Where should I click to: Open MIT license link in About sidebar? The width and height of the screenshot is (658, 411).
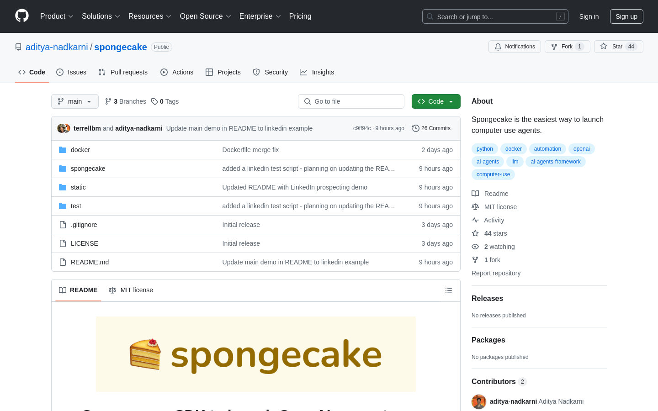pos(494,207)
